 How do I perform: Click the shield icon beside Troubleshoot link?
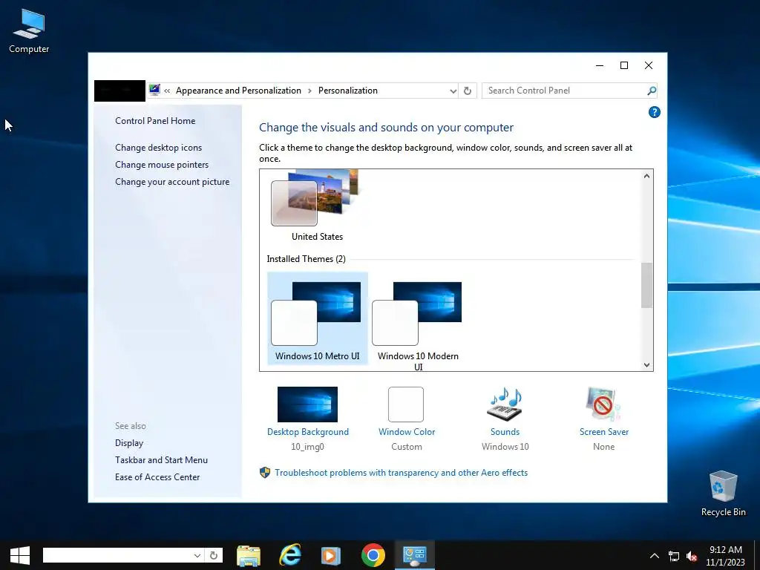pyautogui.click(x=265, y=473)
